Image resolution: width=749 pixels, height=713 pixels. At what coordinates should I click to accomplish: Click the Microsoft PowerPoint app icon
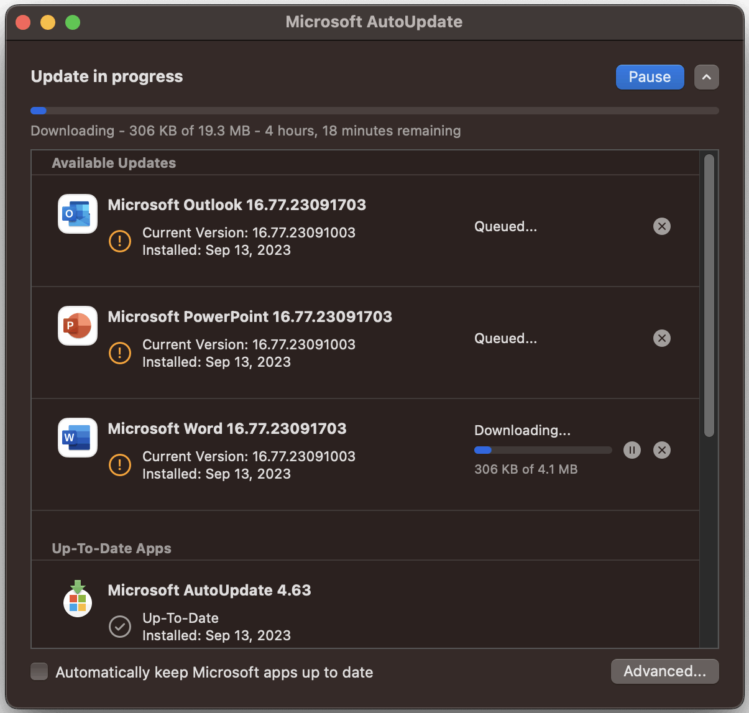click(x=77, y=326)
